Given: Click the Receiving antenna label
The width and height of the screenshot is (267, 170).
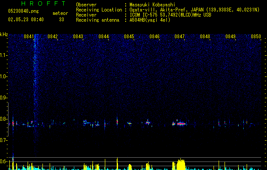Looking at the screenshot, I should (x=98, y=20).
